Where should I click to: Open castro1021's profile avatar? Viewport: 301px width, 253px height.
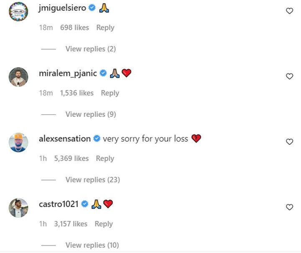coord(18,208)
